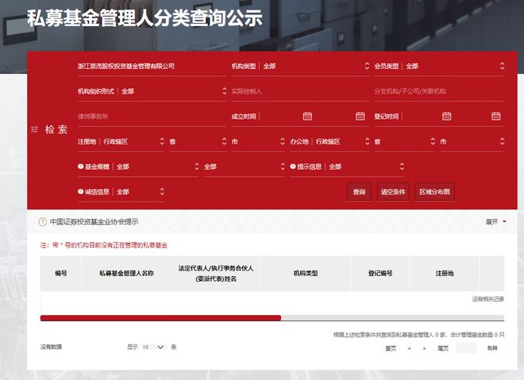Open the 办公地 市 dropdown
524x380 pixels.
pyautogui.click(x=472, y=141)
